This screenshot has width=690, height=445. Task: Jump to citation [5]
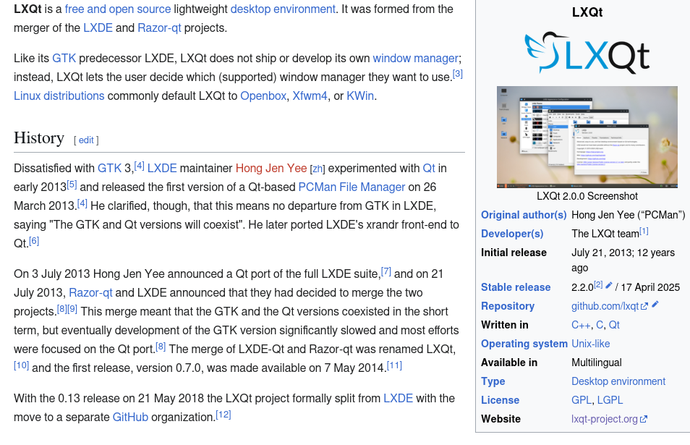[72, 185]
